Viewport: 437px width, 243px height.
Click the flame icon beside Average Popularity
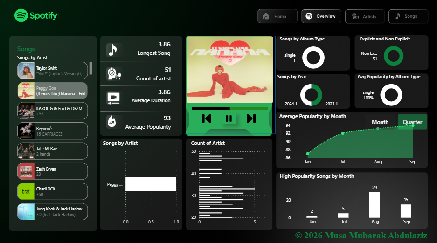tap(112, 122)
